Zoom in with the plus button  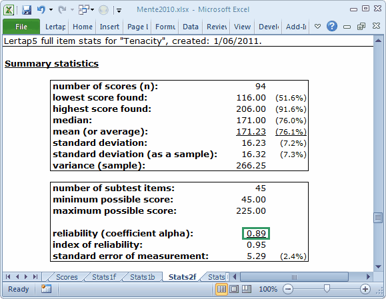365,289
